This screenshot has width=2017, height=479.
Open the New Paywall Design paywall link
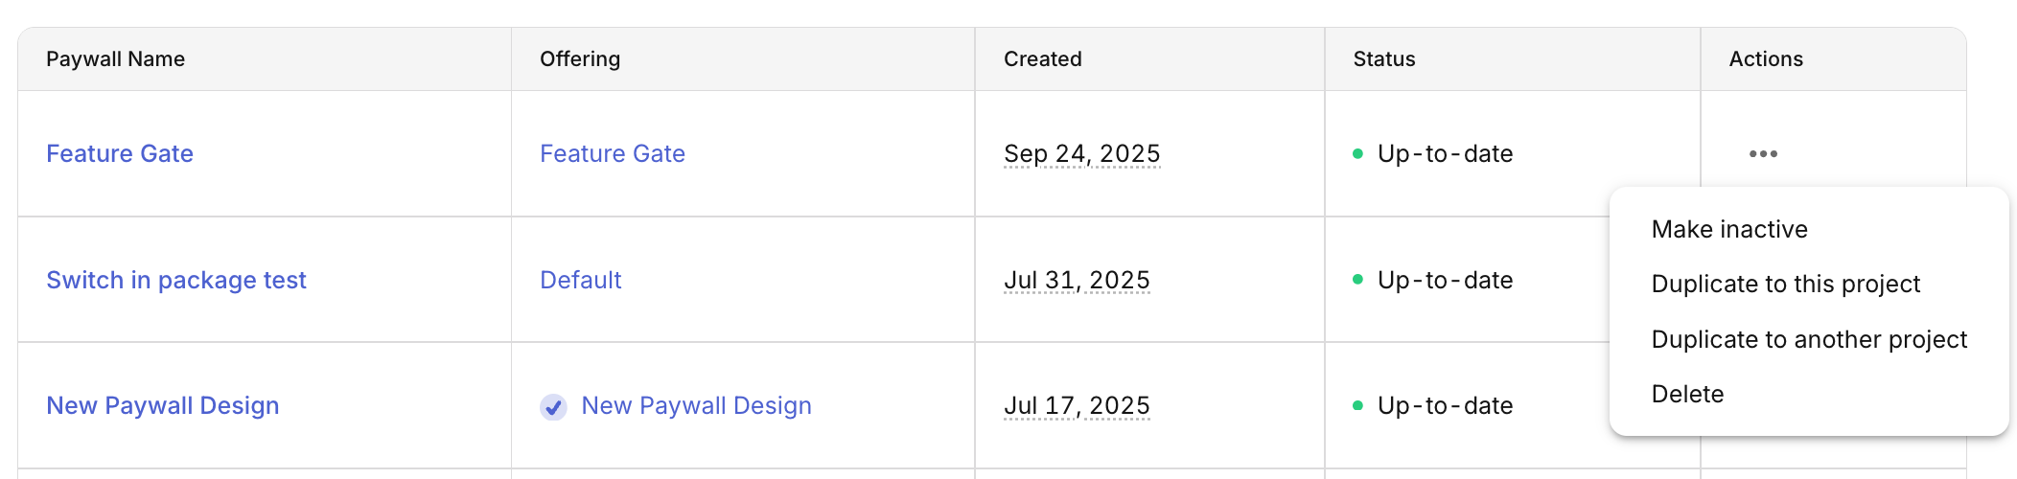click(163, 406)
